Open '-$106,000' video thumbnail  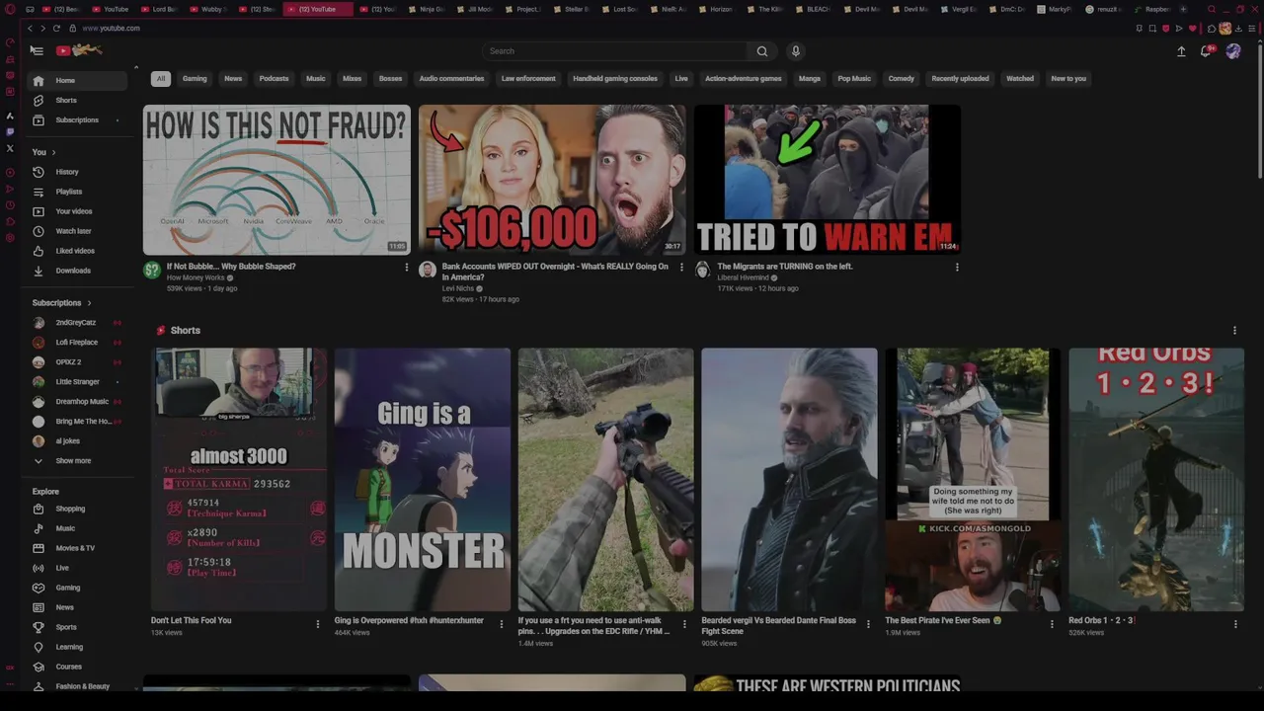[x=552, y=180]
